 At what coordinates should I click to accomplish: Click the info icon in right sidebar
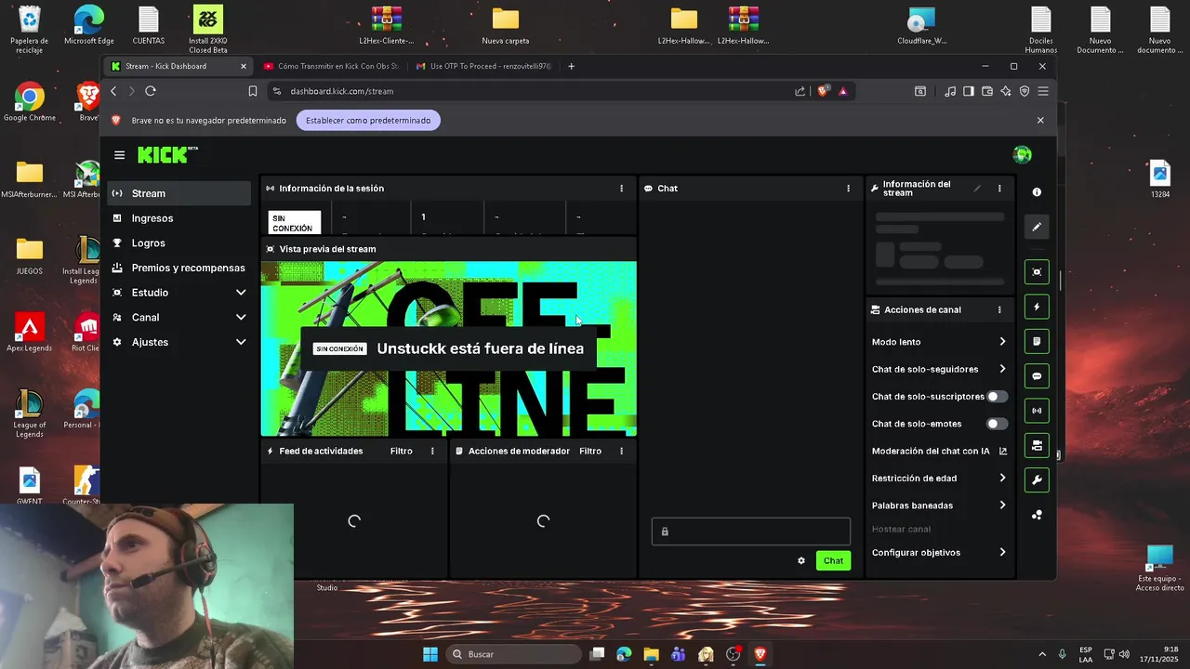[x=1037, y=192]
